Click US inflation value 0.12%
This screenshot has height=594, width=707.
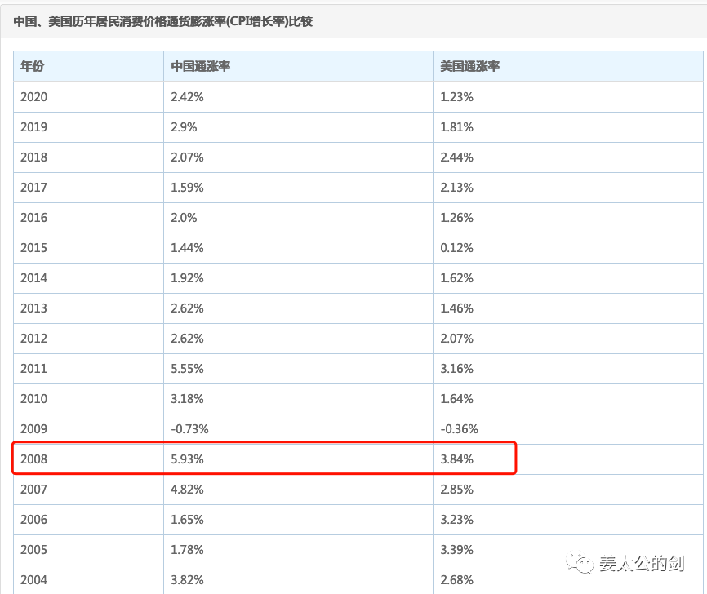[456, 248]
